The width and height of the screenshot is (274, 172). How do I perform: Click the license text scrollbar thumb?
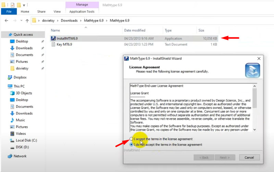[x=254, y=98]
